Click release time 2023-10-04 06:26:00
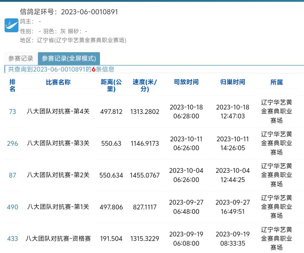The height and width of the screenshot is (253, 304). point(186,175)
